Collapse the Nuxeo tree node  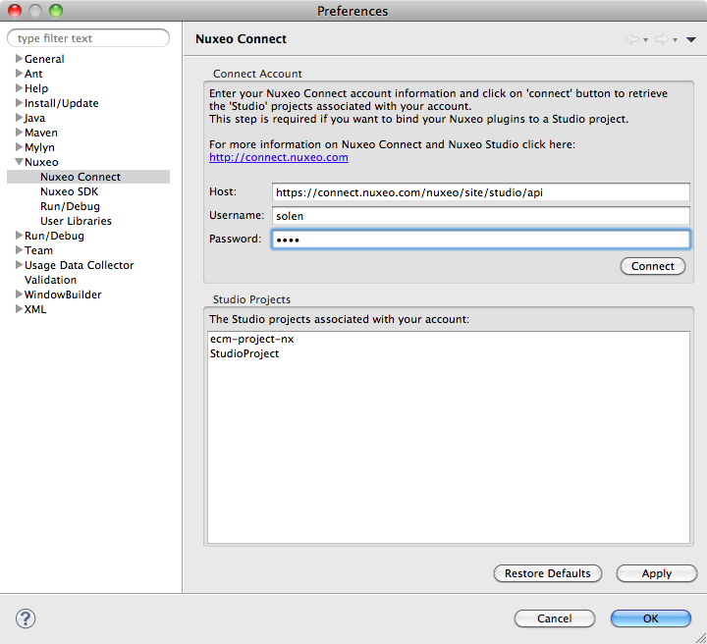click(x=19, y=161)
